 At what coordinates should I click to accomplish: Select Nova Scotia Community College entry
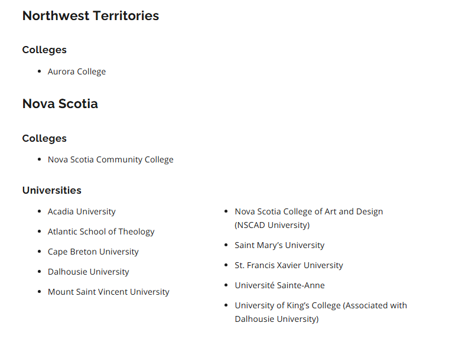110,159
